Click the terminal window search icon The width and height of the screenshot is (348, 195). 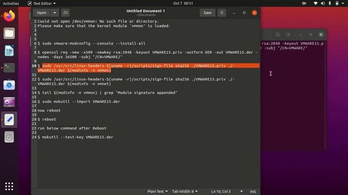pos(278,35)
